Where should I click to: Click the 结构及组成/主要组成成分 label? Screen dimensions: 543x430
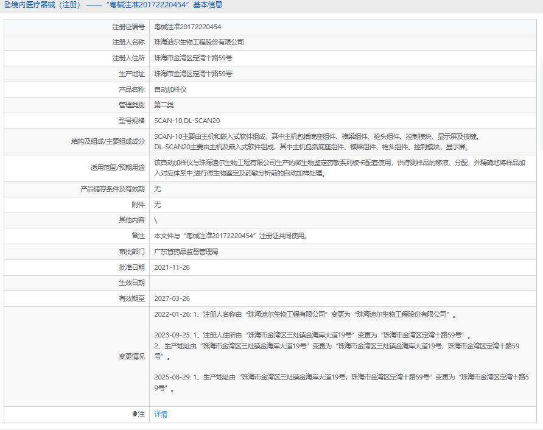click(108, 141)
